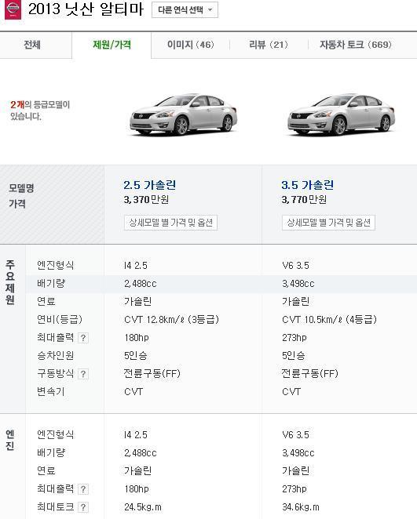Viewport: 417px width, 519px height.
Task: Click the Nissan logo icon
Action: click(x=13, y=10)
